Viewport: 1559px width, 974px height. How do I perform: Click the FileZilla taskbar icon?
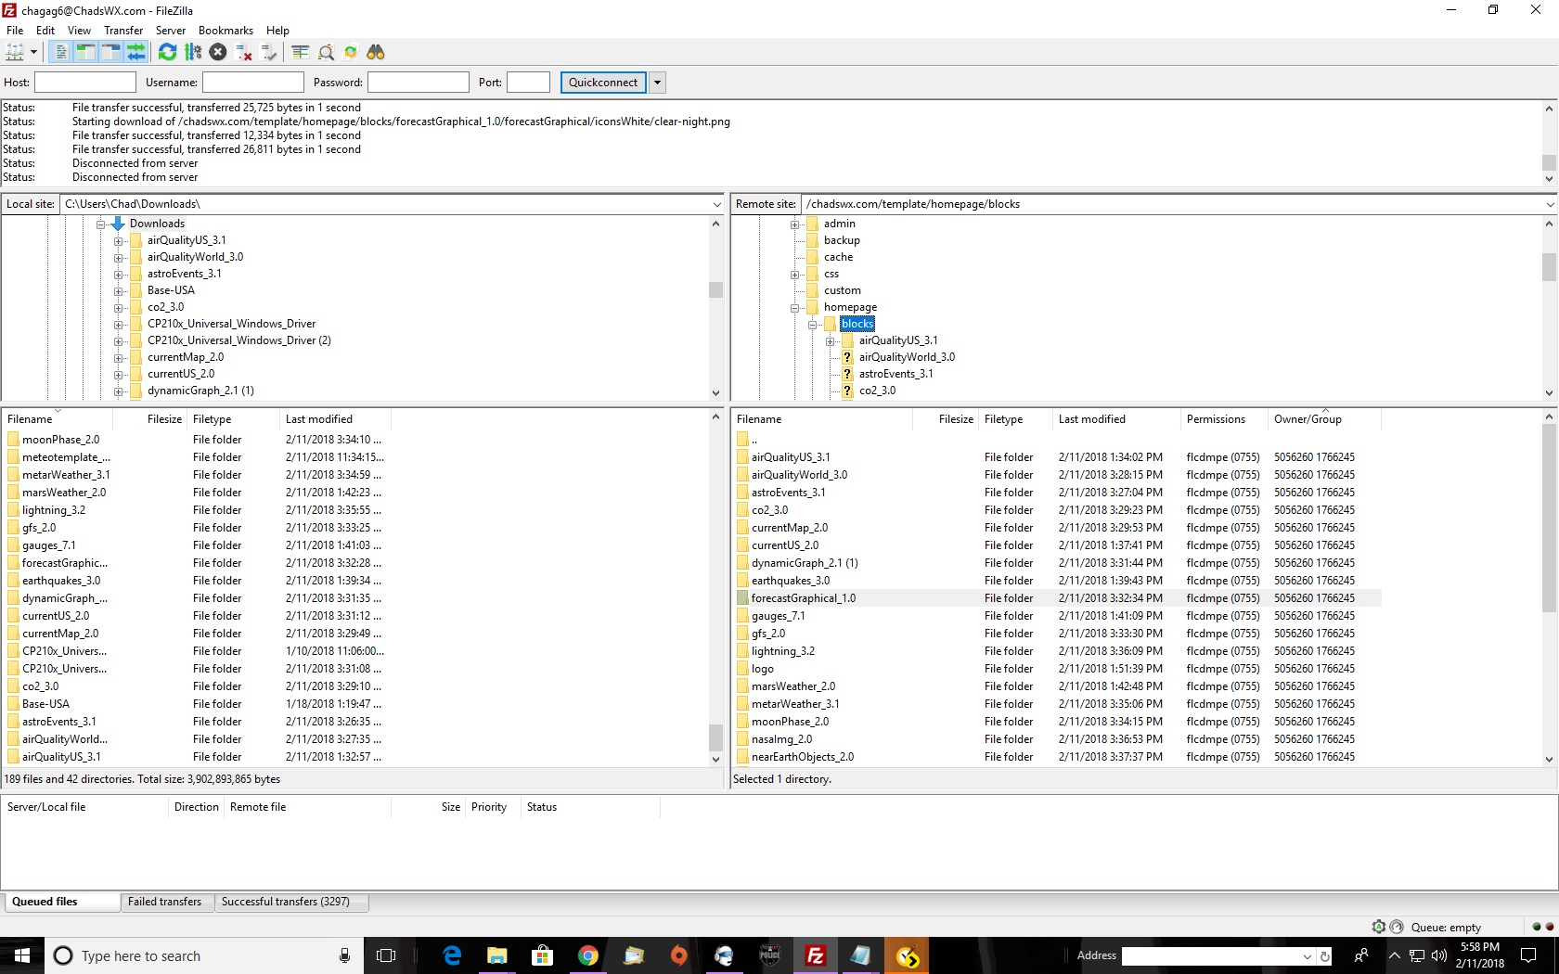point(816,955)
